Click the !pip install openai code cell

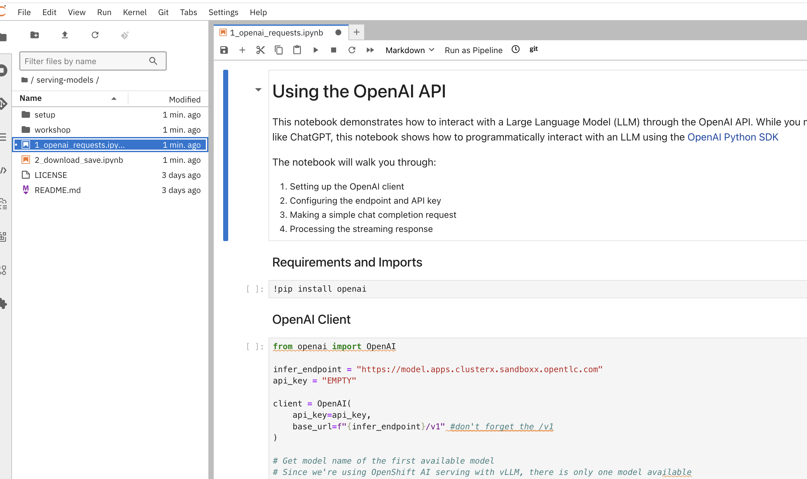coord(538,289)
